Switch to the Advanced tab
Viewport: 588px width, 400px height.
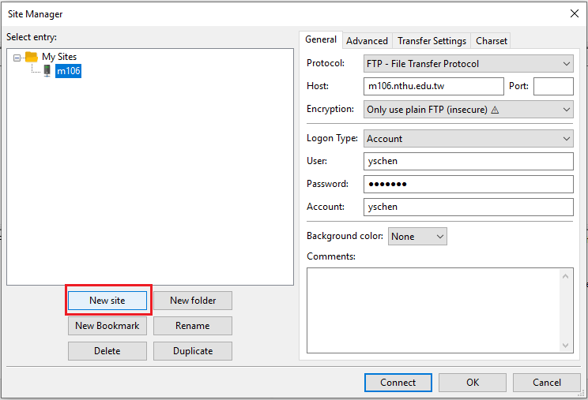point(367,40)
